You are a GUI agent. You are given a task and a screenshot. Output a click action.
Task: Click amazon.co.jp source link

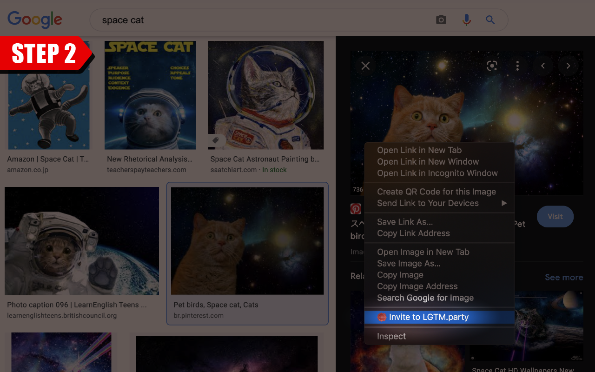(28, 170)
